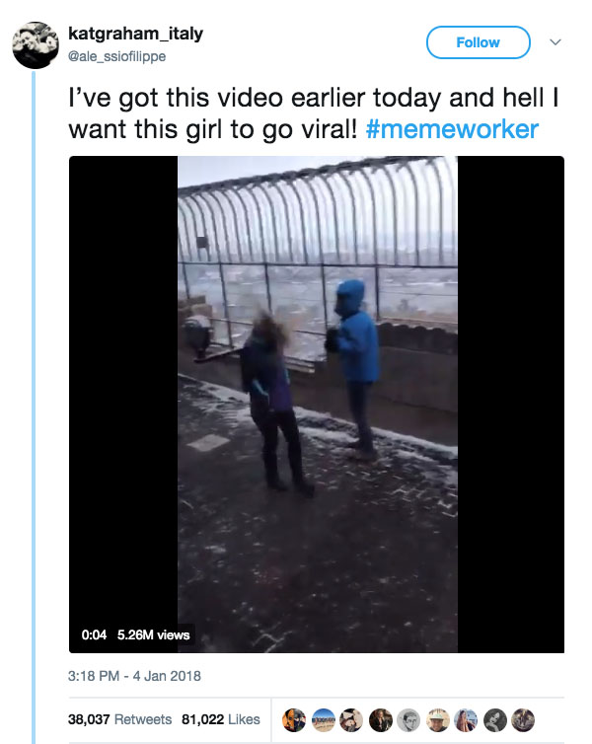Open the first liker avatar
This screenshot has height=744, width=592.
click(x=294, y=719)
